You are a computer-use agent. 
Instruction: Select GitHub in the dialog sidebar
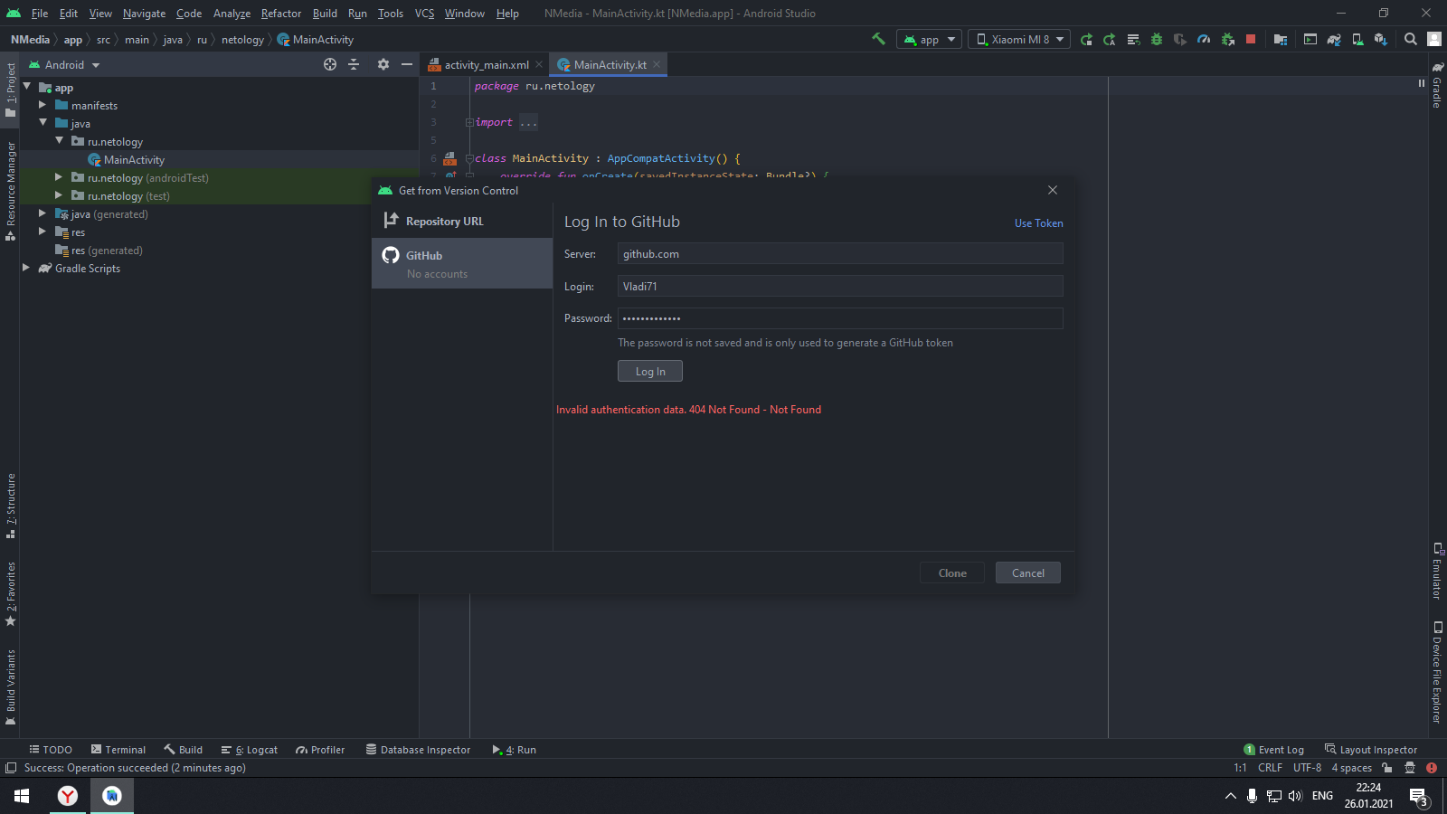pos(462,263)
